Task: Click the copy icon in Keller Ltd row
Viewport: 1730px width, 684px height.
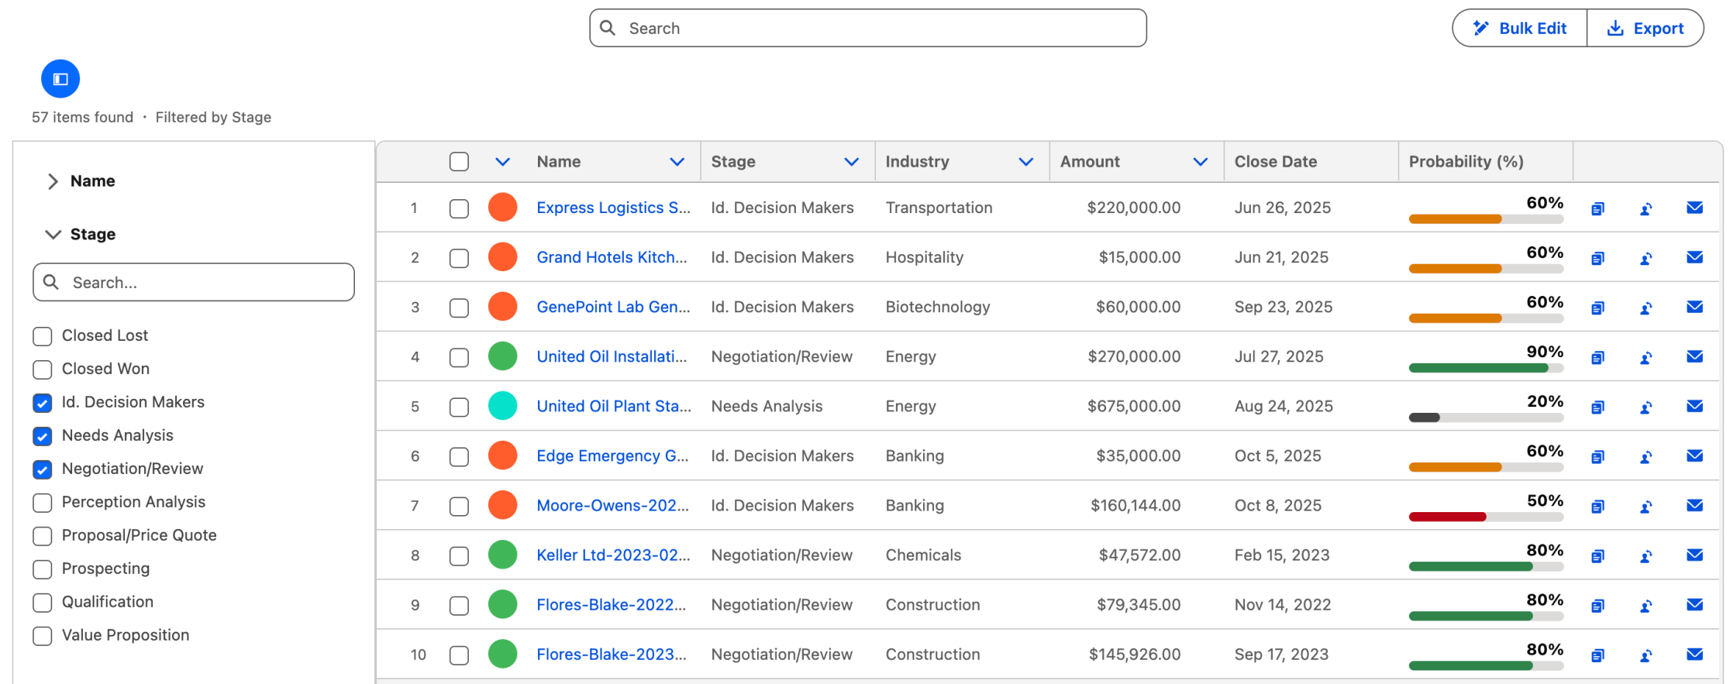Action: pyautogui.click(x=1597, y=555)
